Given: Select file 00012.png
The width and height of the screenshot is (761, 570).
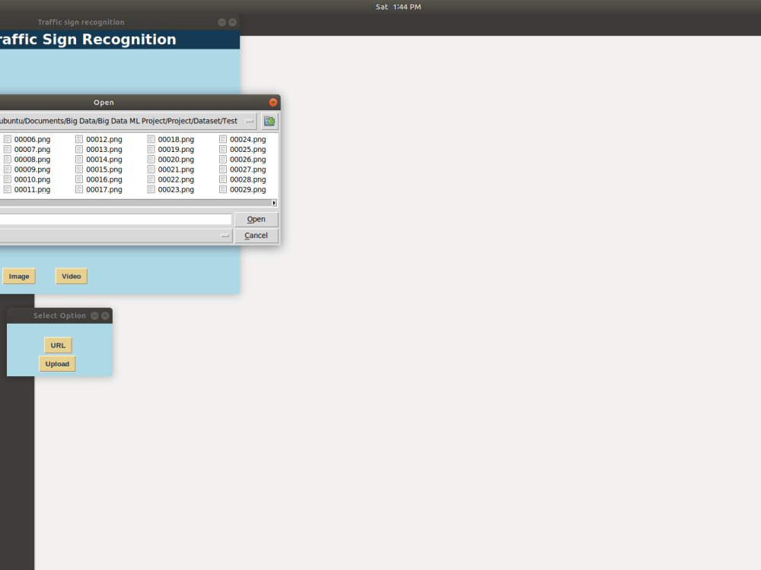Looking at the screenshot, I should pyautogui.click(x=99, y=140).
